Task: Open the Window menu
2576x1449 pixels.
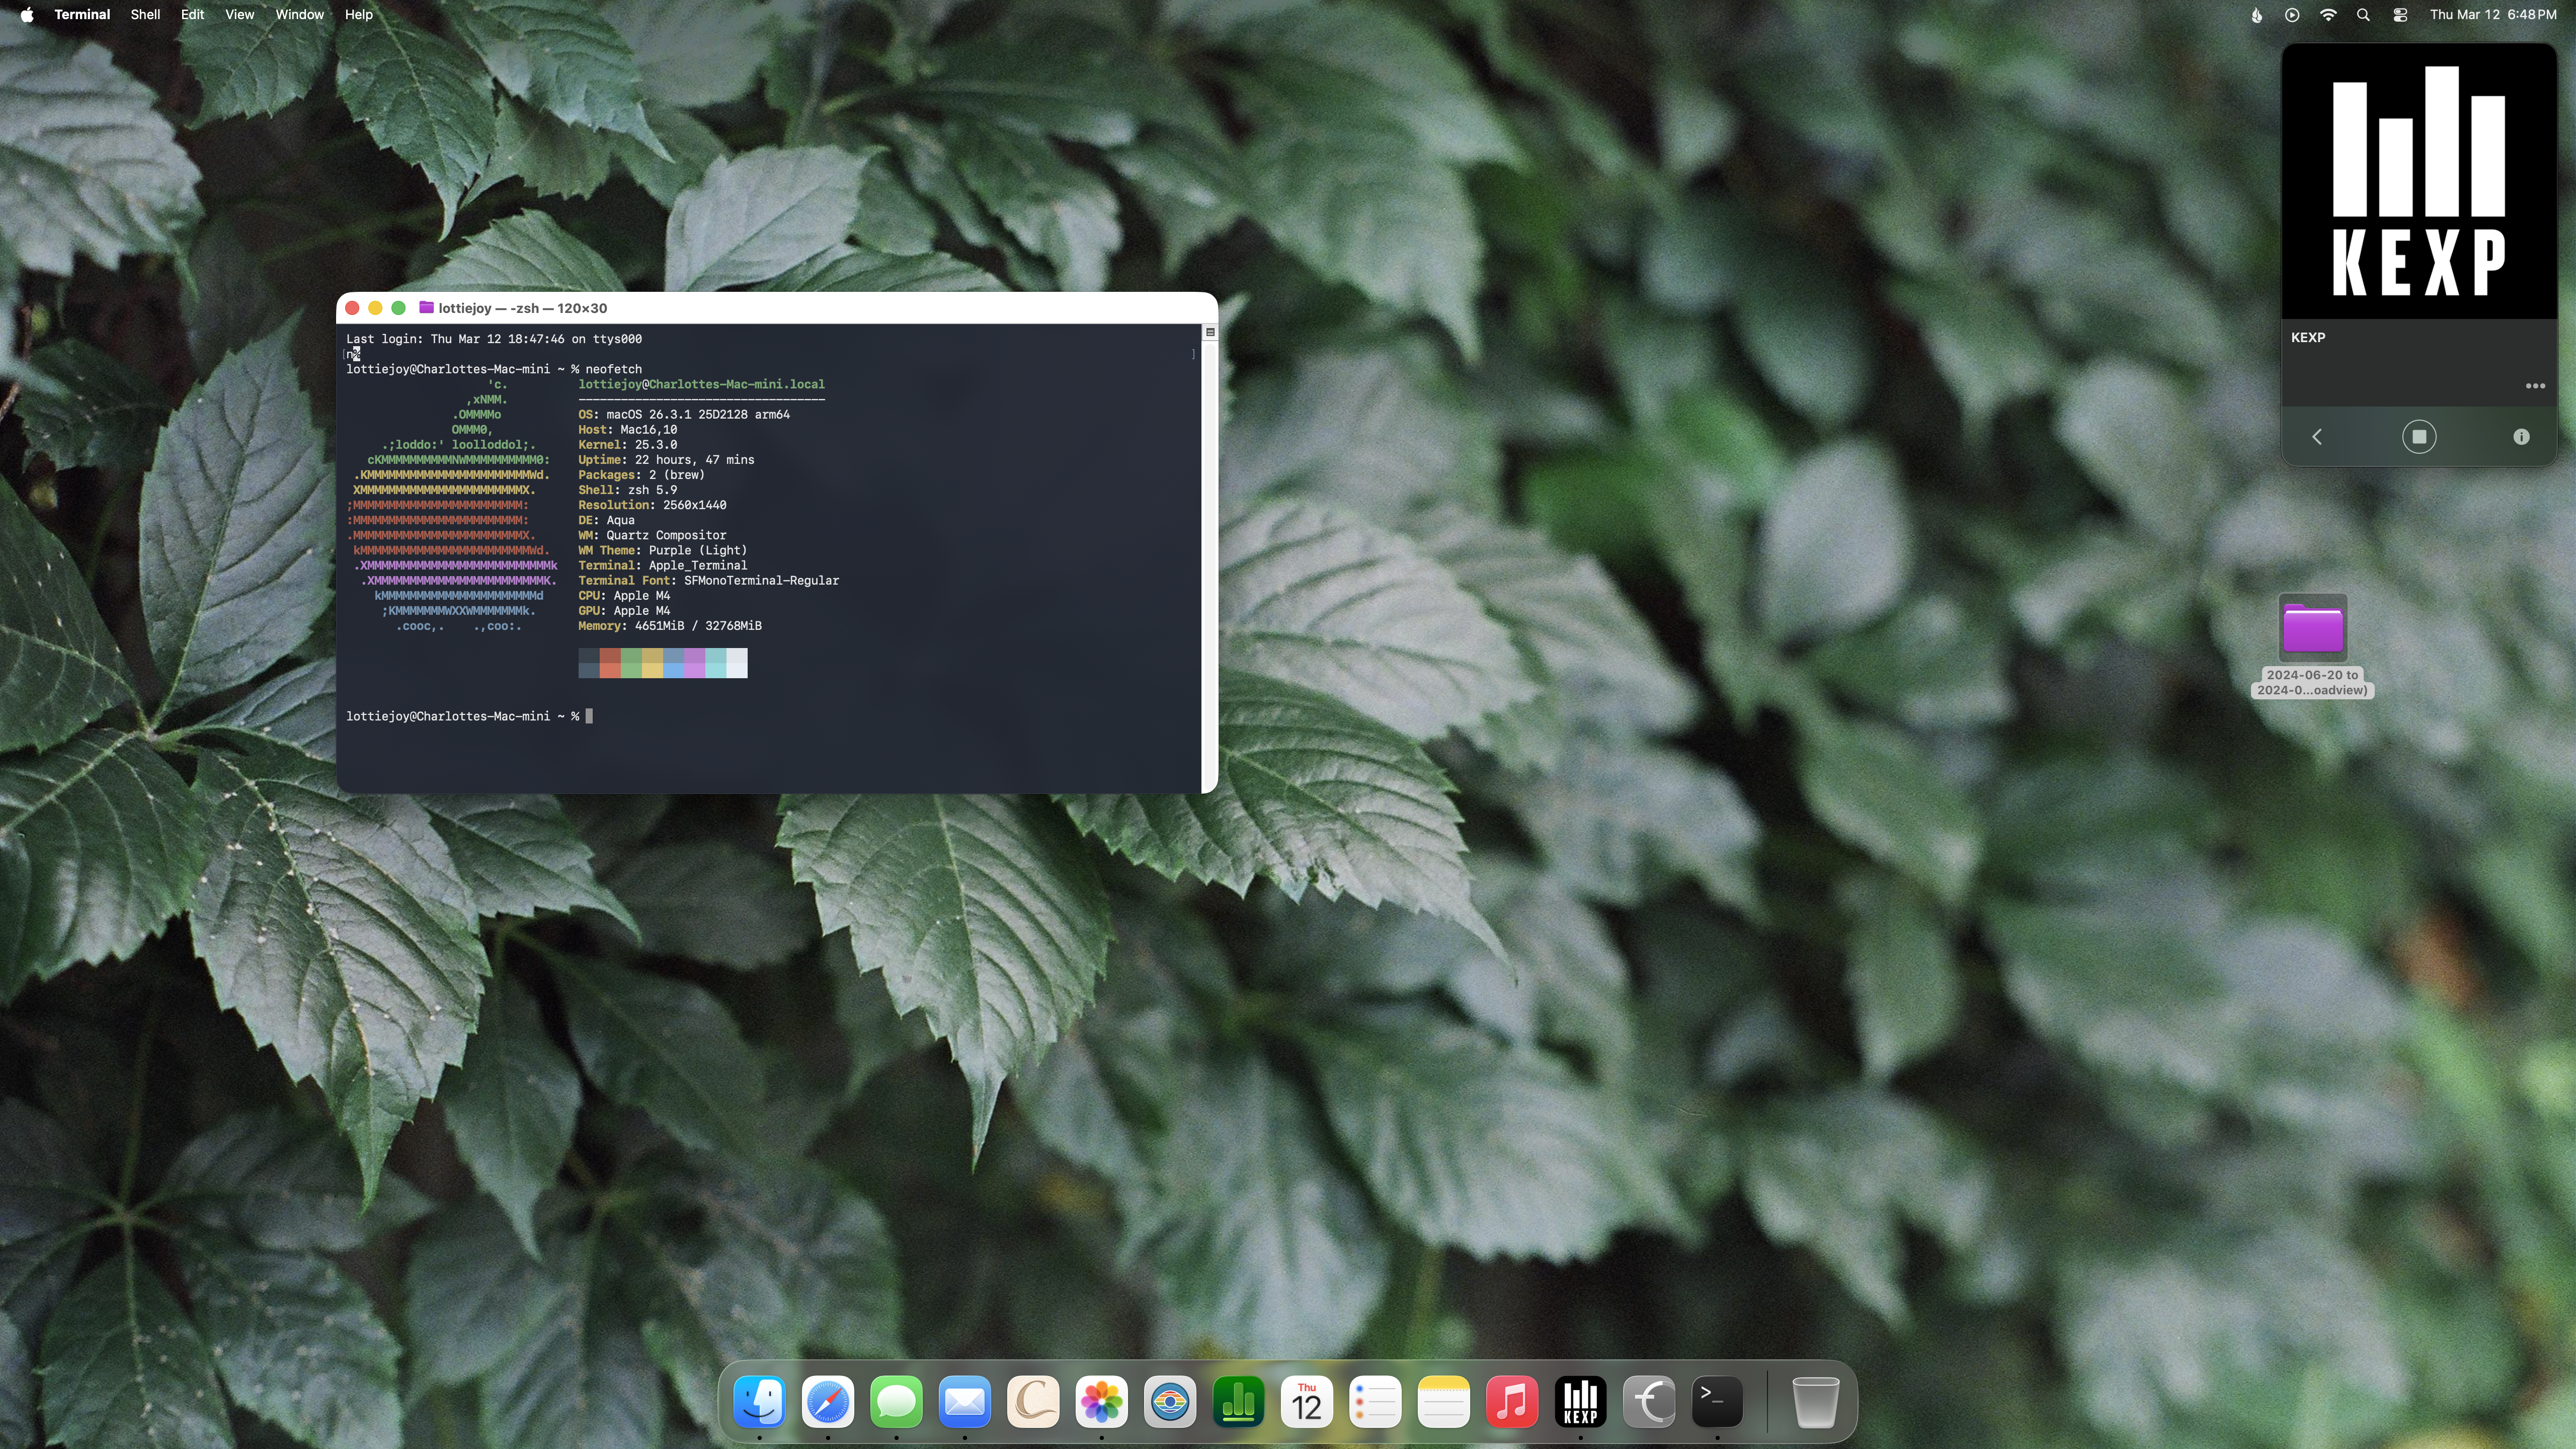Action: [x=299, y=14]
